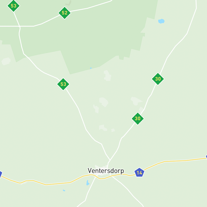Click the white road heading southwest from Ventersdorp
The width and height of the screenshot is (207, 207).
[x=88, y=193]
